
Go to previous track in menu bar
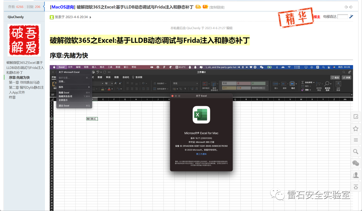239,67
